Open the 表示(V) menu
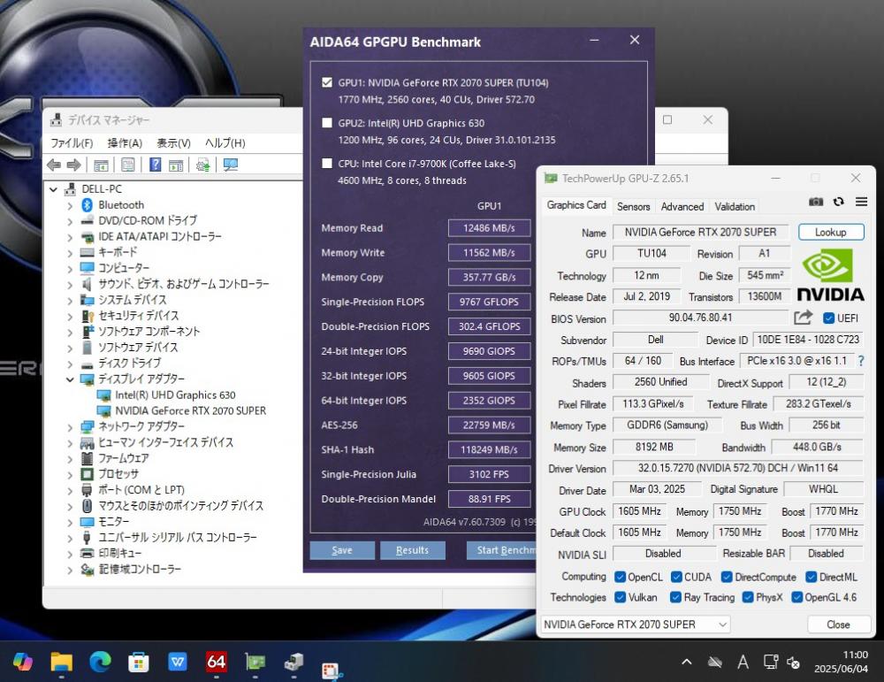The width and height of the screenshot is (884, 682). click(173, 142)
